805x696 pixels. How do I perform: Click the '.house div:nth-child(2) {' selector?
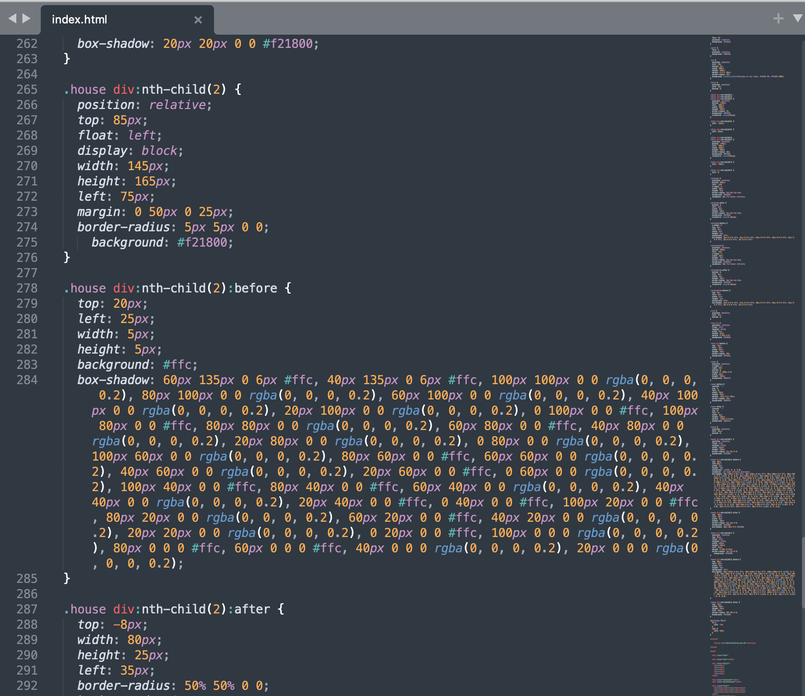[x=153, y=90]
